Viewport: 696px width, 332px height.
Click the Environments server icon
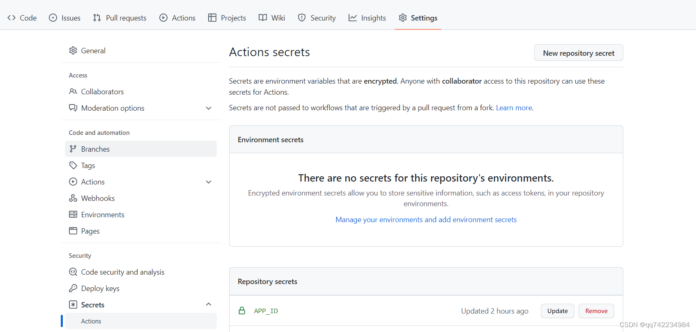(73, 214)
